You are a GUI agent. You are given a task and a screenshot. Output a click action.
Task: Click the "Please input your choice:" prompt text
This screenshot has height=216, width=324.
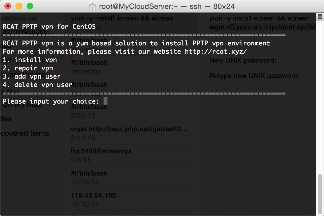[51, 101]
